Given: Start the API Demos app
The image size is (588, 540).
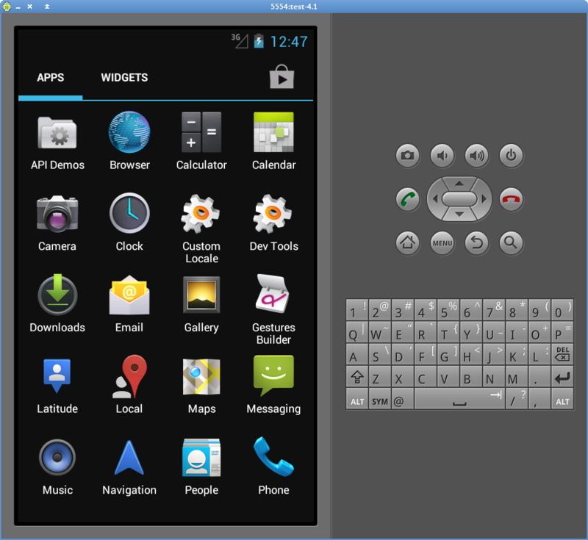Looking at the screenshot, I should 57,140.
